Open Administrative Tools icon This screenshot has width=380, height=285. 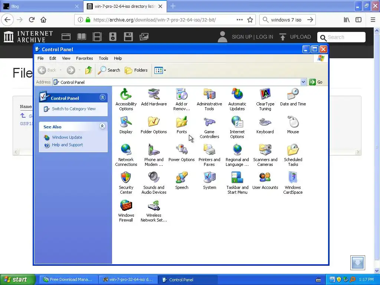pos(209,99)
